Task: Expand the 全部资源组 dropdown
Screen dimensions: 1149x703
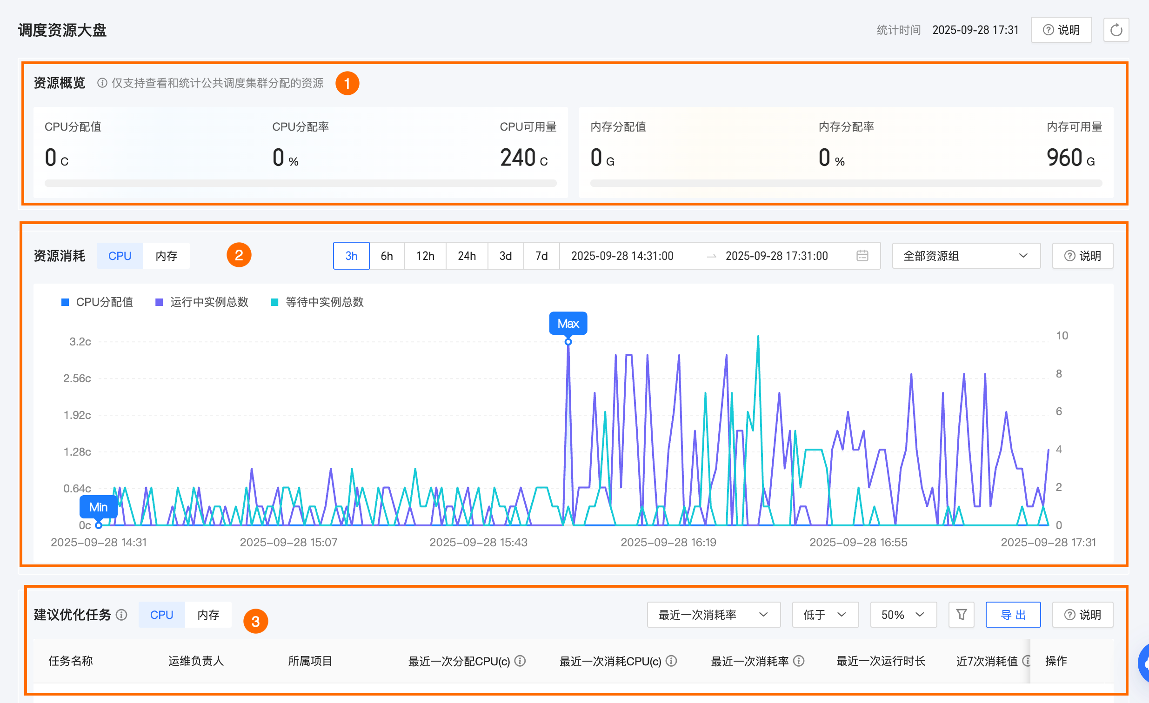Action: pyautogui.click(x=966, y=255)
